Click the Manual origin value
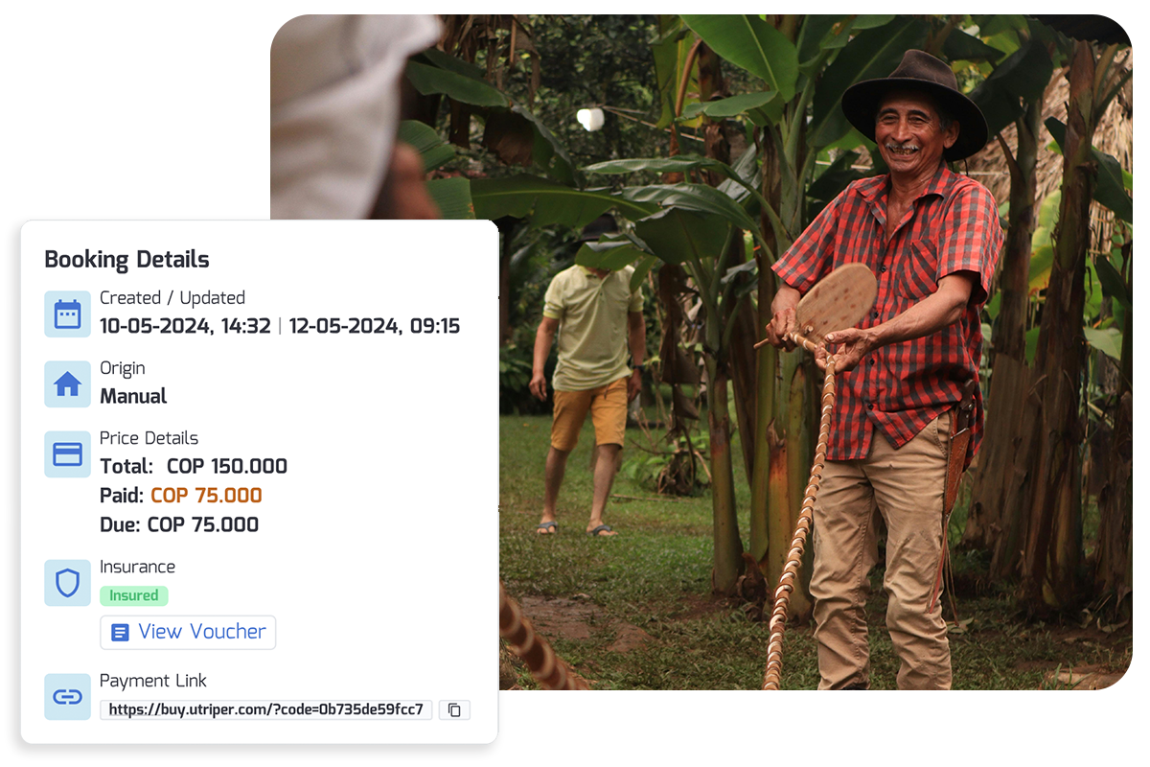The width and height of the screenshot is (1150, 767). coord(133,396)
